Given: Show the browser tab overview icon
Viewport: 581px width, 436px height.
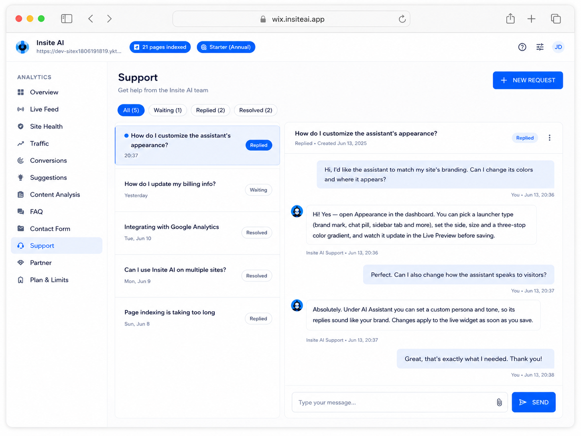Looking at the screenshot, I should click(556, 18).
